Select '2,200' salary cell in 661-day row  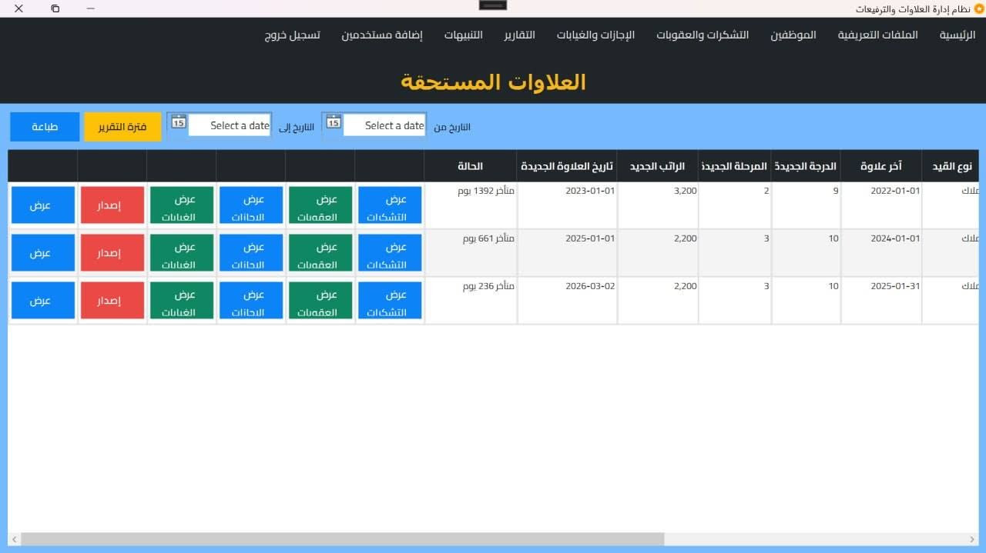[x=658, y=253]
